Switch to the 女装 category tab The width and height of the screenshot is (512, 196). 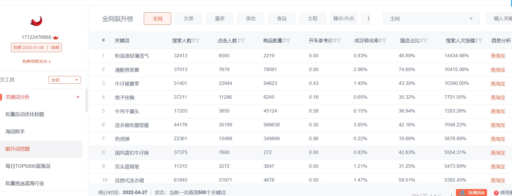click(189, 19)
